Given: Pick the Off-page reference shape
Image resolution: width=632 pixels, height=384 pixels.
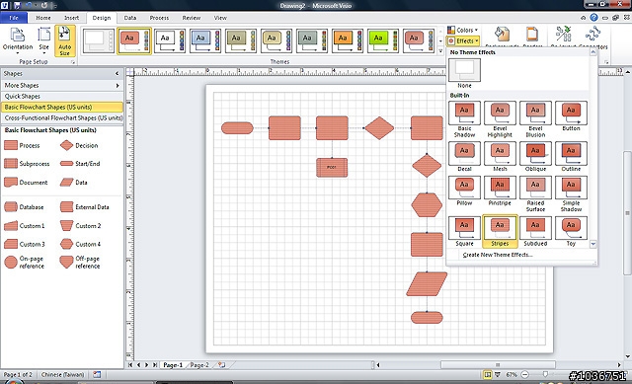Looking at the screenshot, I should click(80, 262).
